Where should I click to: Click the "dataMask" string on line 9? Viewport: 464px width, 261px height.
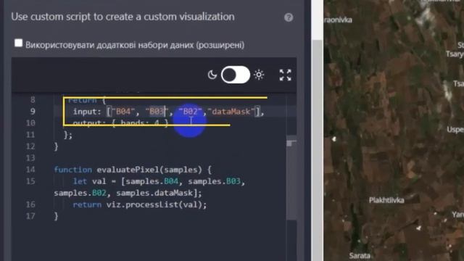[231, 112]
